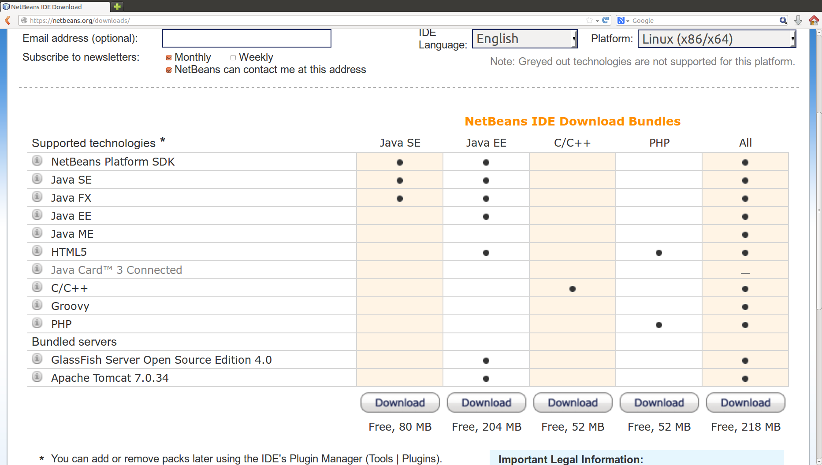Click the C/C++ column header

[x=573, y=143]
